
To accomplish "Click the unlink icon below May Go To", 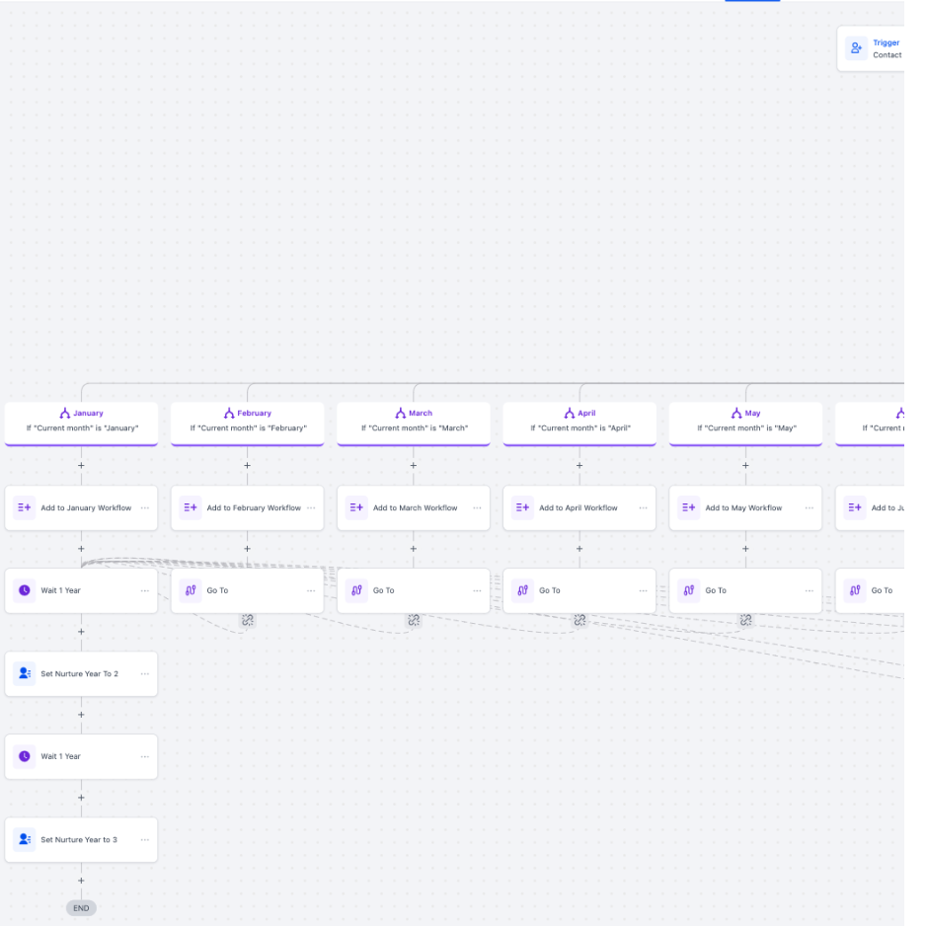I will [745, 620].
